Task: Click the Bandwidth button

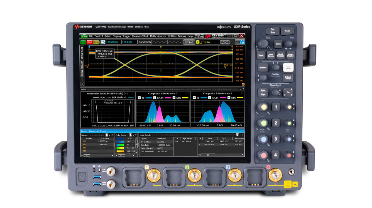Action: [x=145, y=42]
